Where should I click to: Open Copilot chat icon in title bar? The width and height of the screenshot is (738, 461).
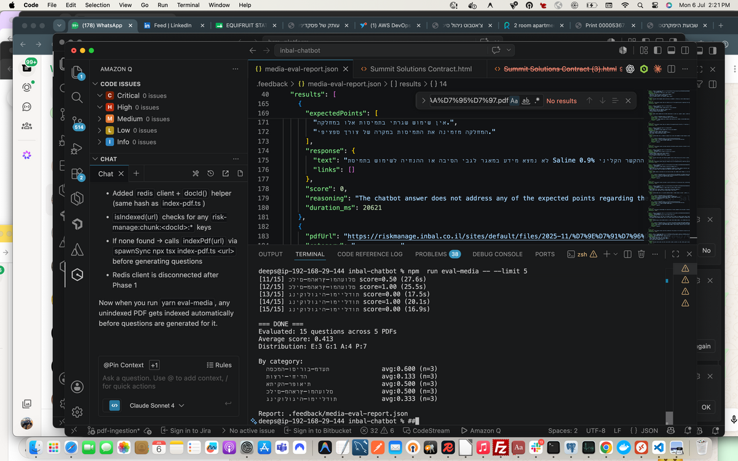pos(496,50)
